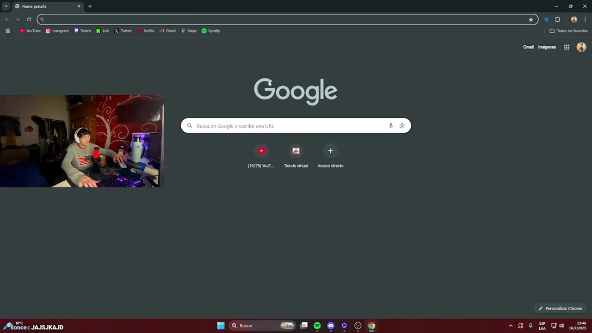The height and width of the screenshot is (333, 592).
Task: Expand the Todos los favoritos folder
Action: tap(568, 31)
